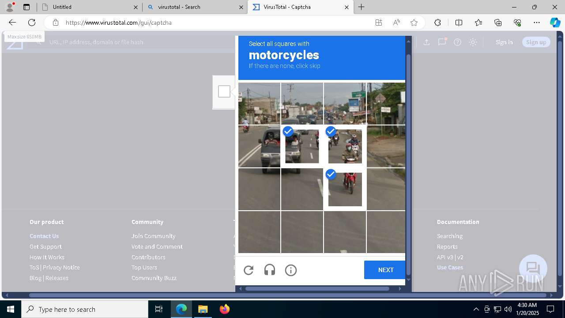Launch Firefox from taskbar
Viewport: 565px width, 318px height.
coord(225,309)
